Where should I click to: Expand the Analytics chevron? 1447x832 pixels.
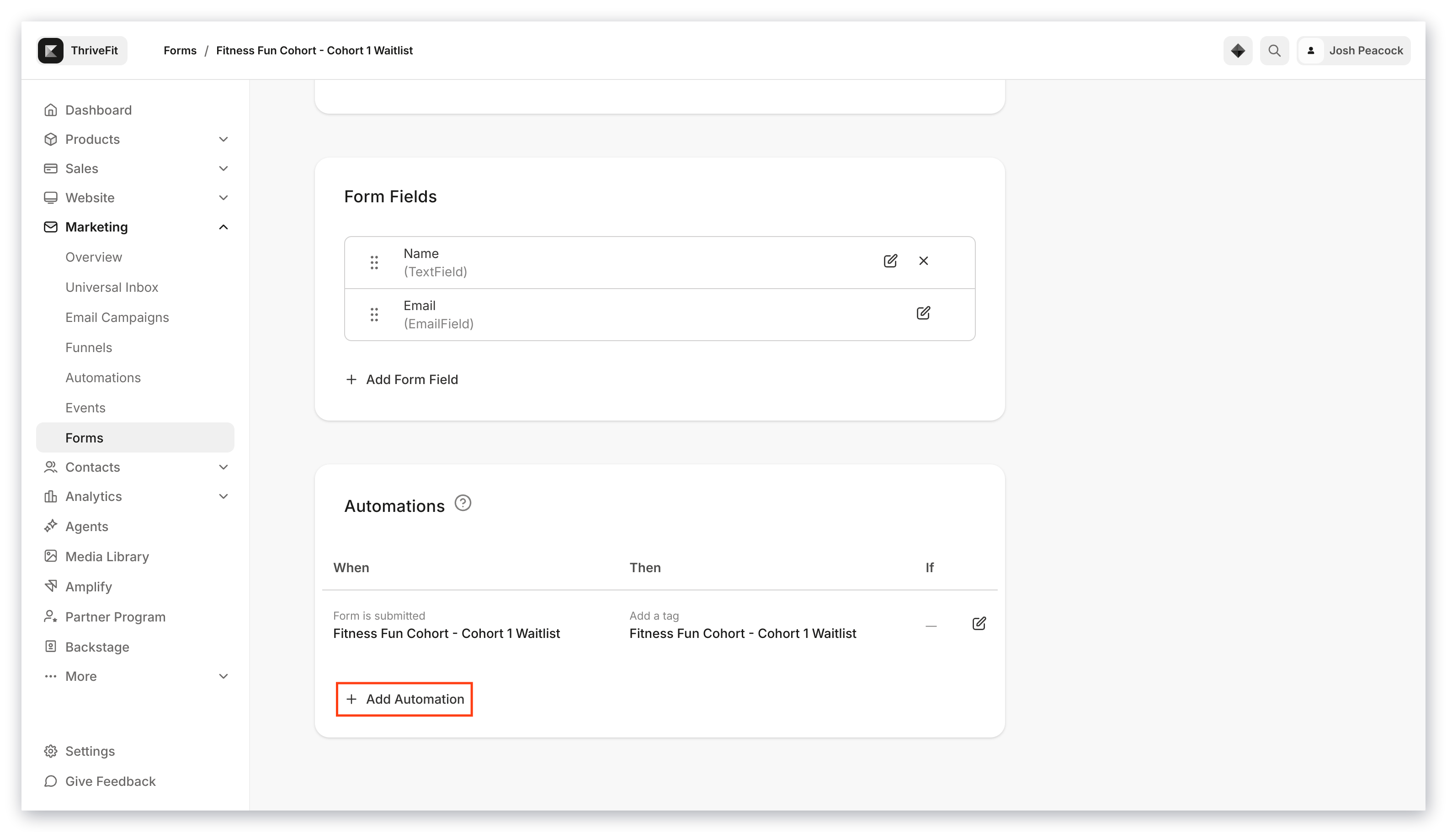(x=223, y=496)
